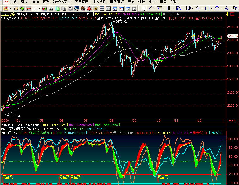Click the green four-way move arrows icon
239x185 pixels.
[x=22, y=8]
